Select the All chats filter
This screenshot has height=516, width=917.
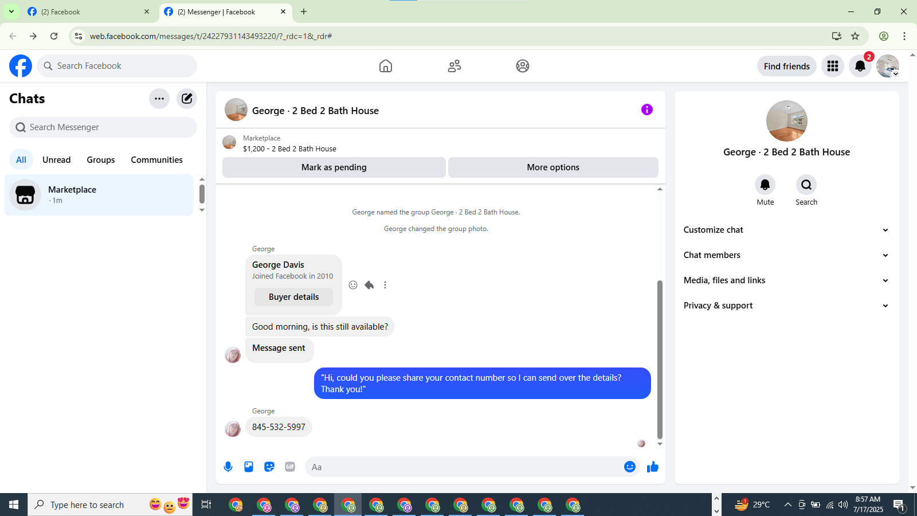tap(21, 160)
